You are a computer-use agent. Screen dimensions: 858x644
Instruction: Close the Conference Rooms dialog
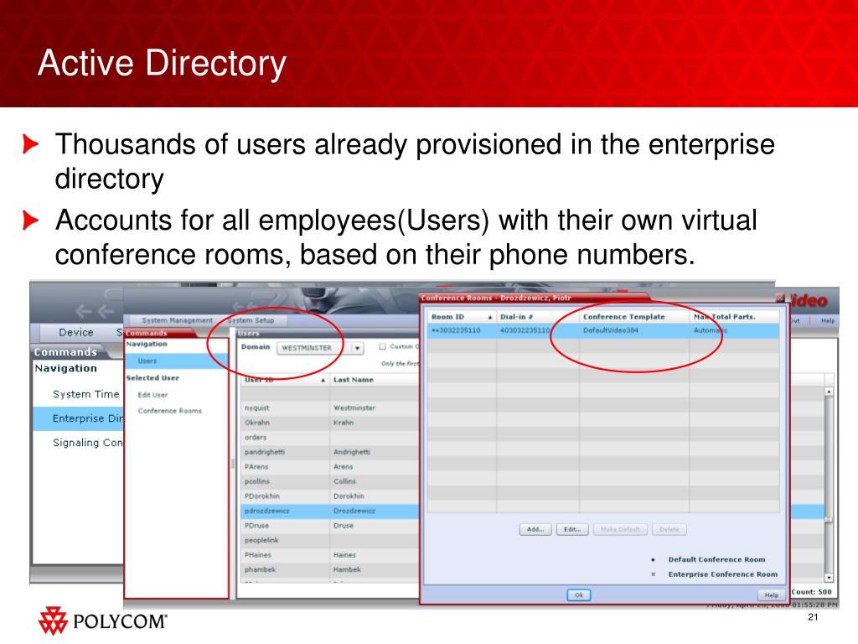pos(780,298)
